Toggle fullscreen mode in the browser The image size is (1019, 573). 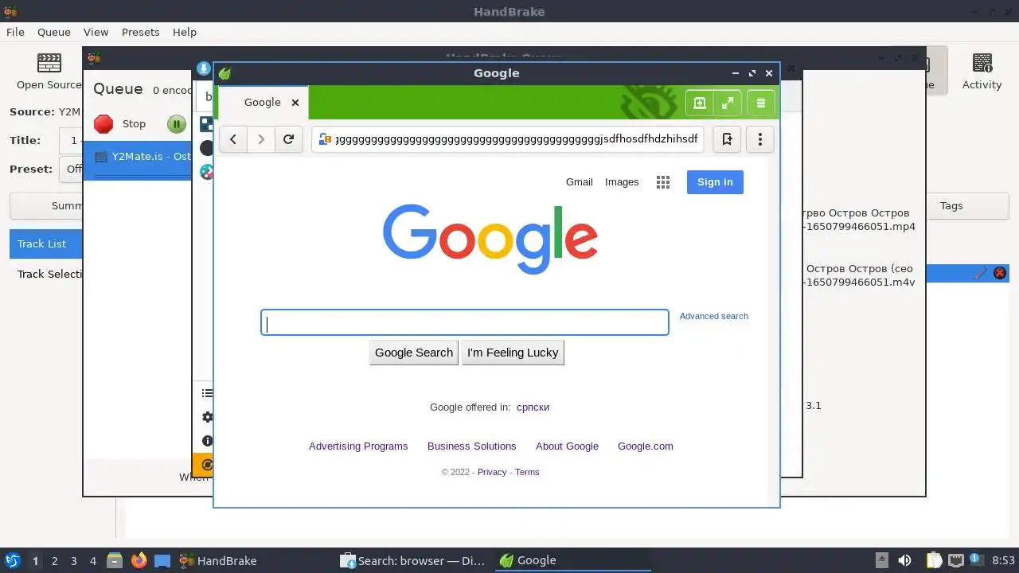(x=728, y=103)
